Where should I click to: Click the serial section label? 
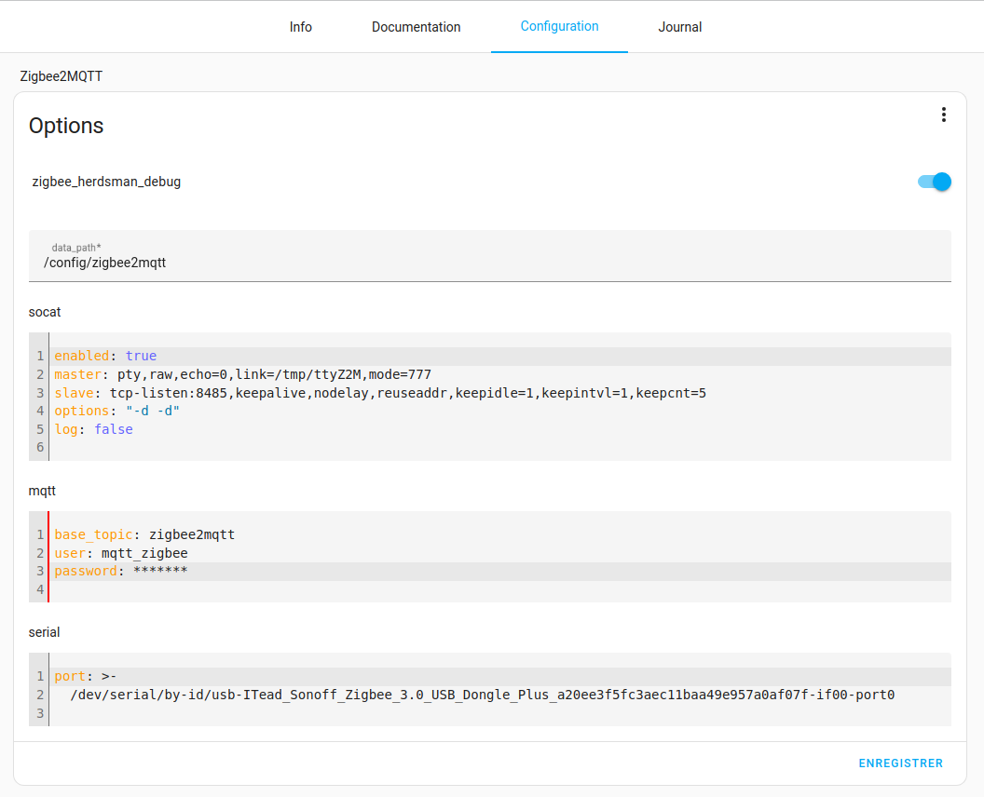[x=44, y=632]
